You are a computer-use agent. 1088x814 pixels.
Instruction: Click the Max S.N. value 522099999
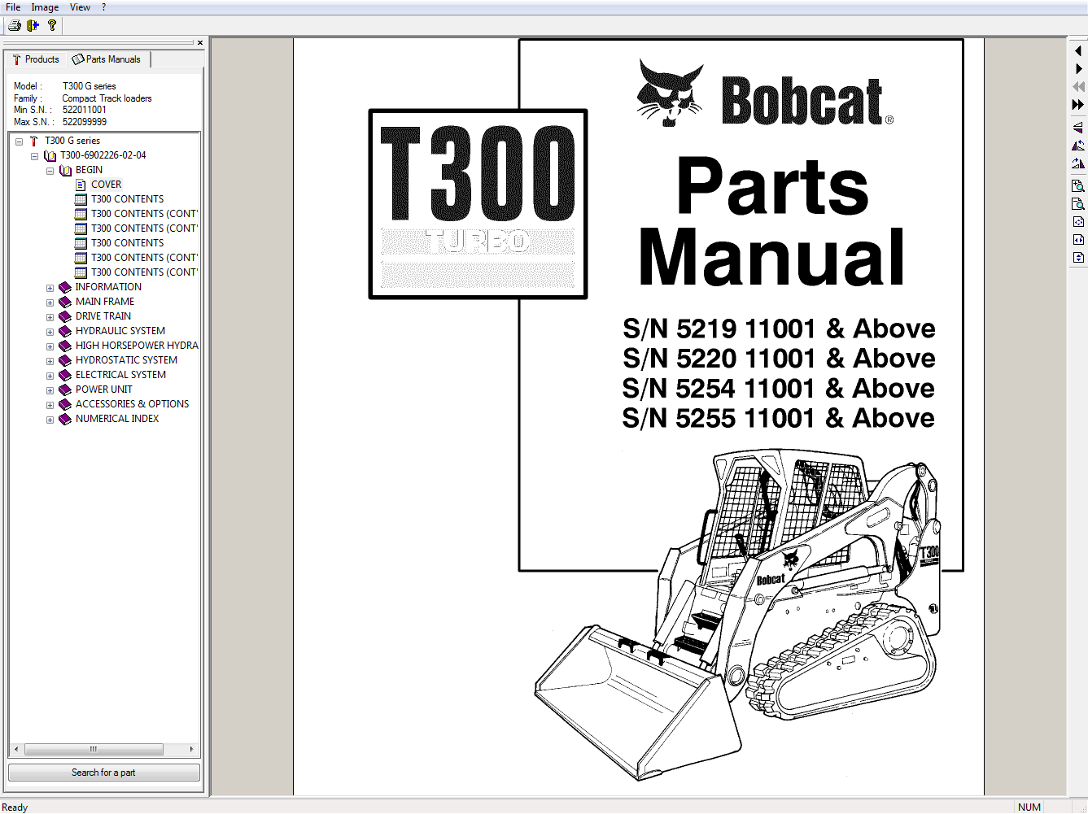[x=85, y=122]
